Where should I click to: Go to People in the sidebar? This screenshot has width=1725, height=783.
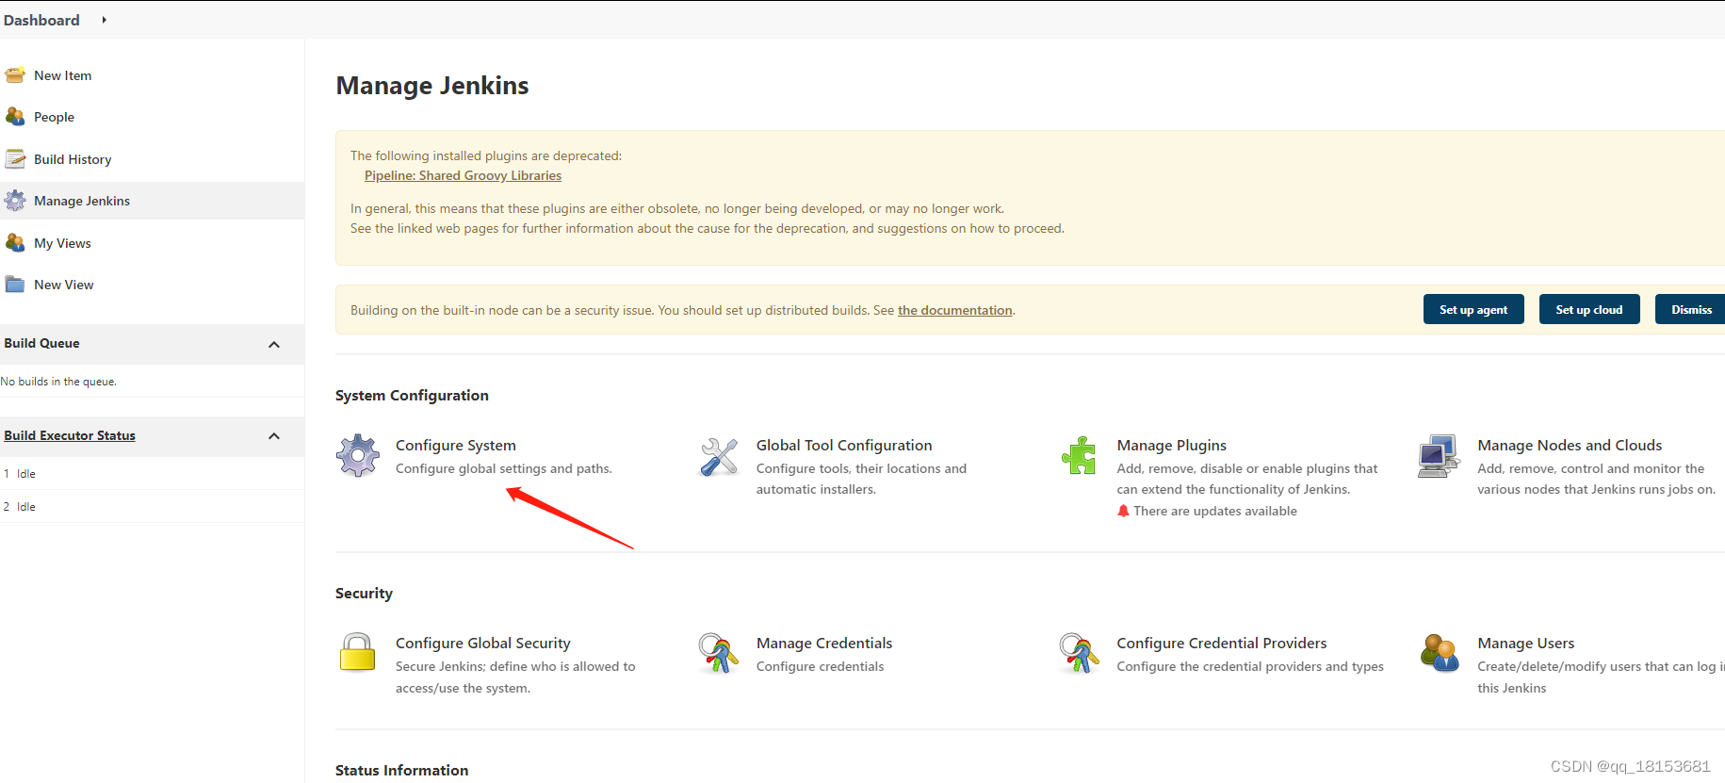pos(54,117)
